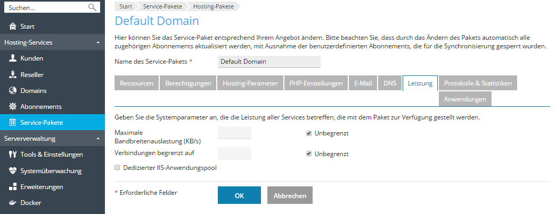Open the PHP-Einstellungen tab
Image resolution: width=556 pixels, height=214 pixels.
pyautogui.click(x=316, y=83)
